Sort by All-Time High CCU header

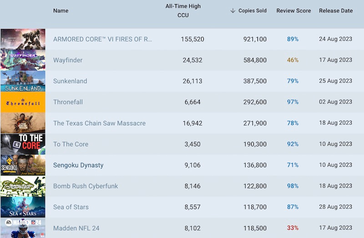tap(183, 10)
